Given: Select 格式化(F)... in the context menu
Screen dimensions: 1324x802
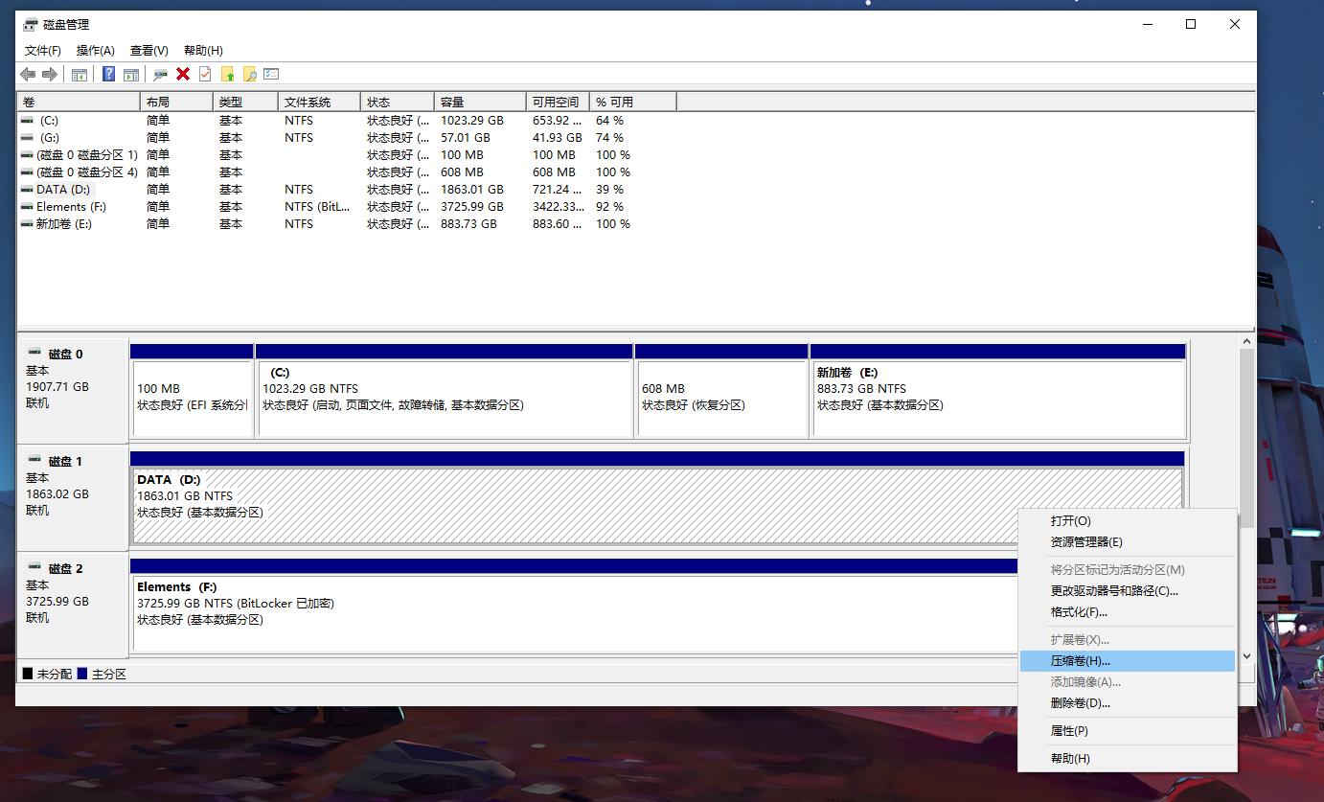Looking at the screenshot, I should pyautogui.click(x=1128, y=612).
